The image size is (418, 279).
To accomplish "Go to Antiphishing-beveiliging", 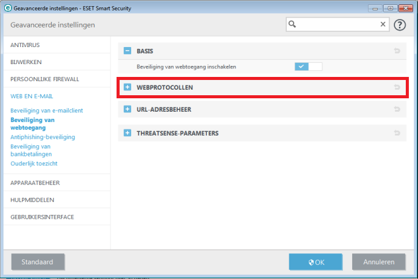I will point(43,137).
